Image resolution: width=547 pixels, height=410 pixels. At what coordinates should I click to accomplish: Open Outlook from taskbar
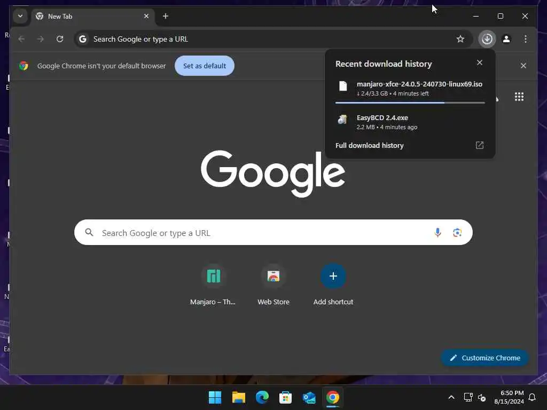point(309,397)
